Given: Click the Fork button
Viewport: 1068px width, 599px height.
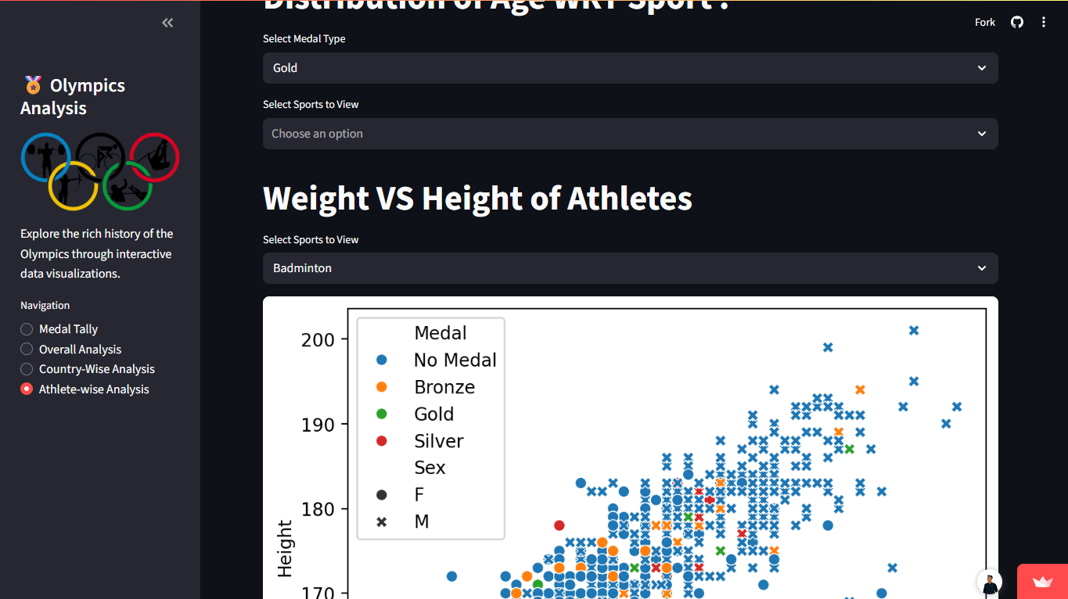Looking at the screenshot, I should coord(985,22).
